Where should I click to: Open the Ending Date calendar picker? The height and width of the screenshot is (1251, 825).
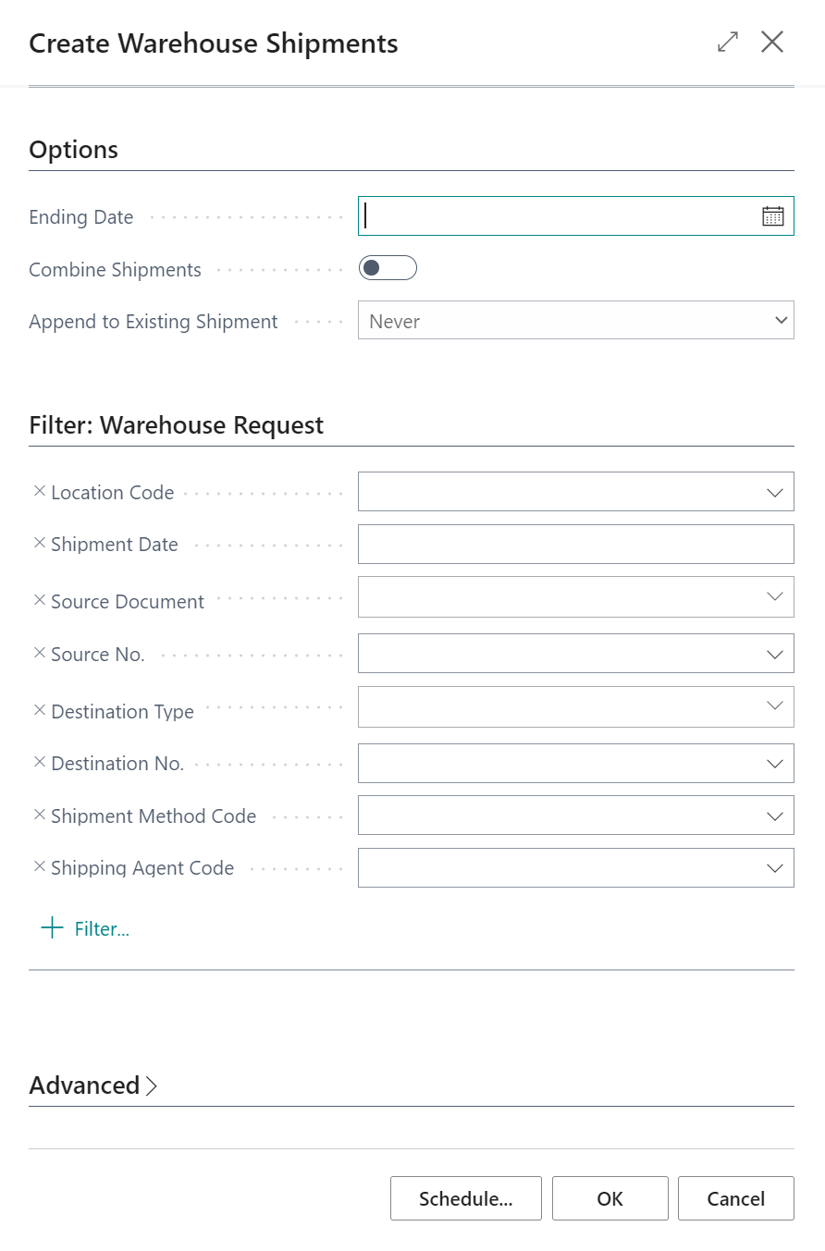click(x=772, y=216)
